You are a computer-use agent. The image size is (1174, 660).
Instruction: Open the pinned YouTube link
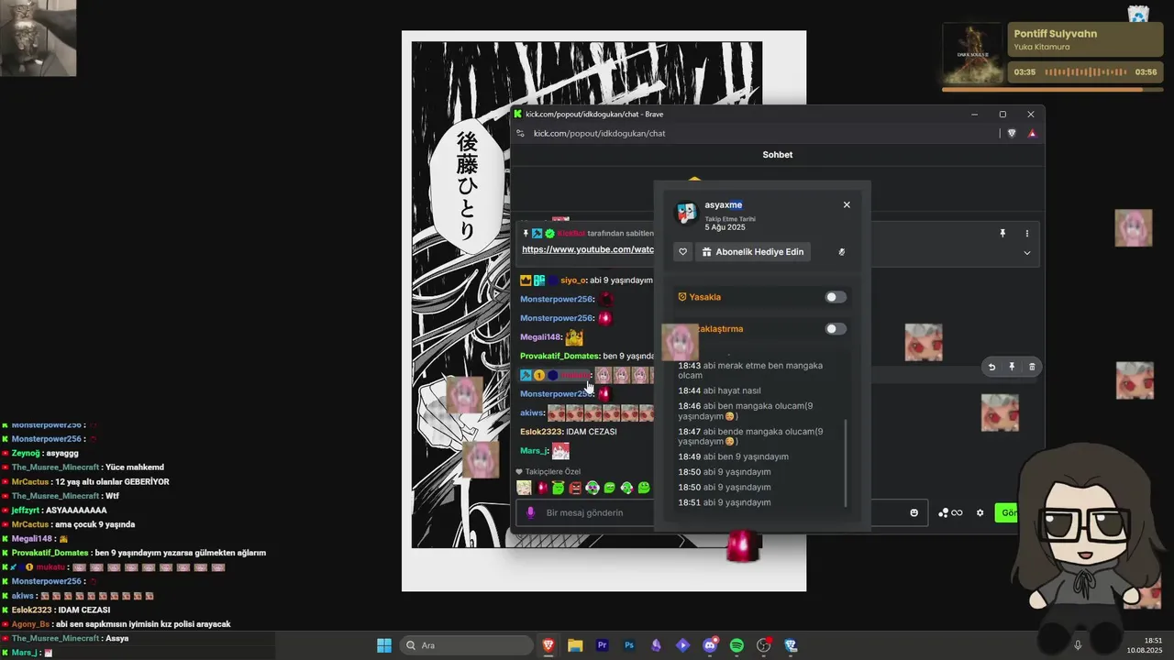(x=588, y=249)
